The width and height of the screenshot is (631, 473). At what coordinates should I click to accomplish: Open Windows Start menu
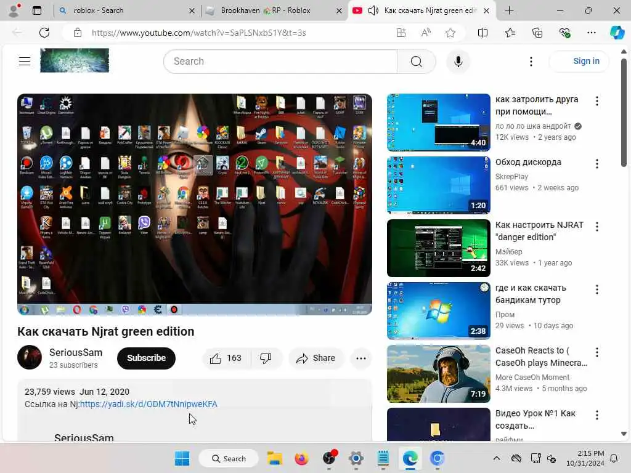182,458
